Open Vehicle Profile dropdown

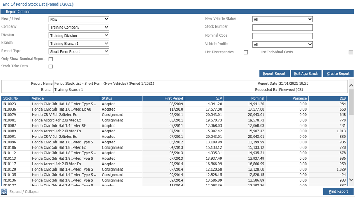click(283, 44)
